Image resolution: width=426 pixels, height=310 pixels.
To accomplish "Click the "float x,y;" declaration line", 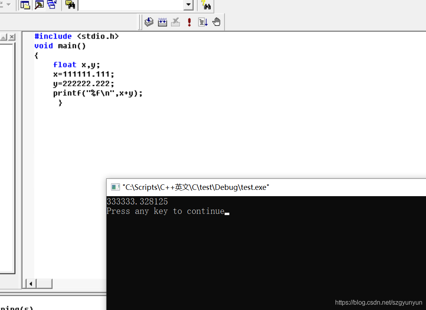I will [77, 65].
